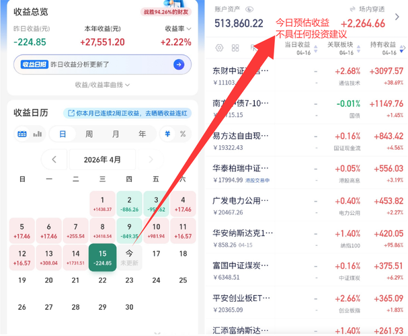Open month picker 2026年 4月

(x=102, y=159)
